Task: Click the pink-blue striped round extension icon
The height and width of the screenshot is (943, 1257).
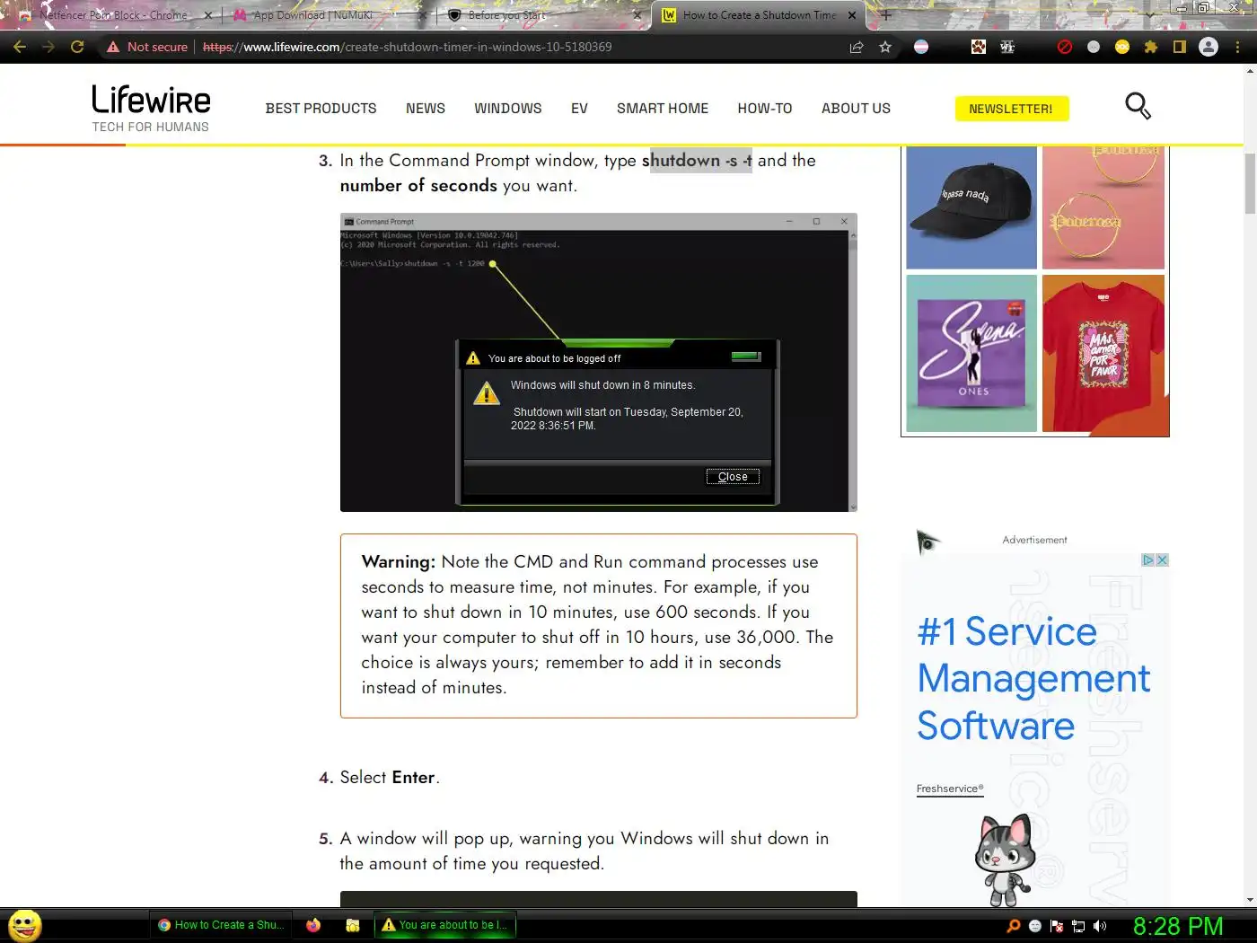Action: [921, 47]
